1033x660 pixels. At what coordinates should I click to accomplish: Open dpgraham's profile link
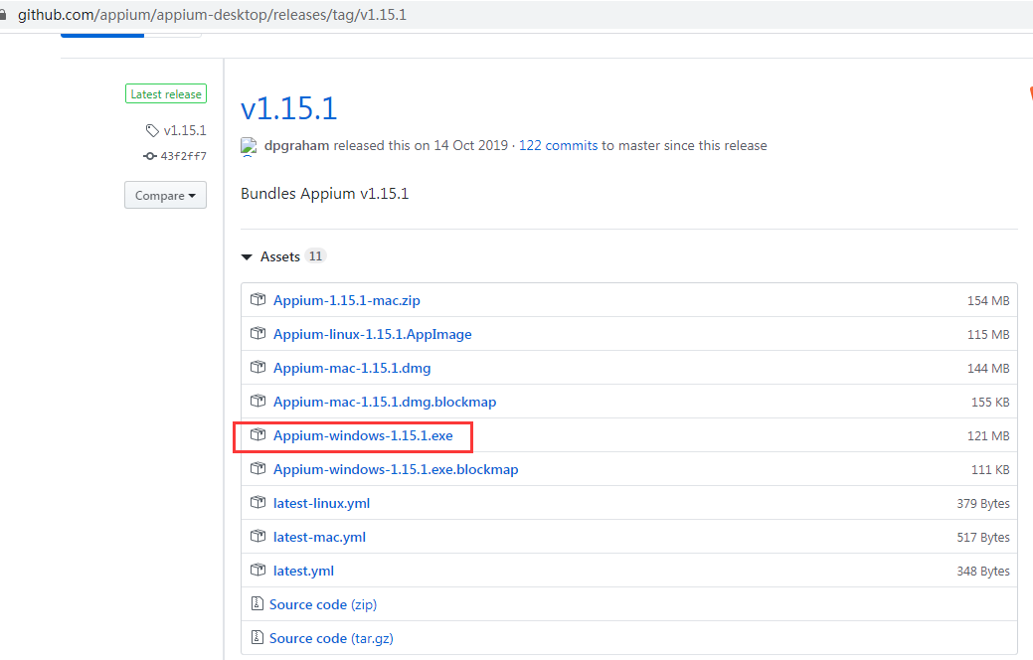click(296, 145)
